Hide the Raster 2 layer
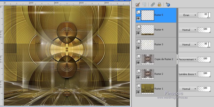The height and width of the screenshot is (107, 214). coord(138,77)
